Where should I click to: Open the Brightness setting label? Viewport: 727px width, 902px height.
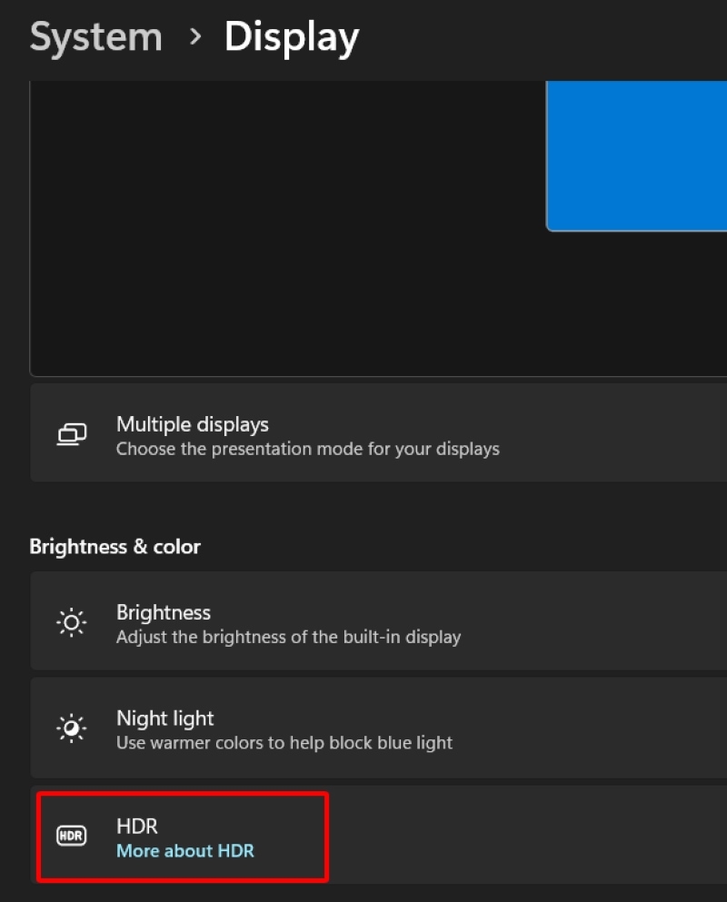[x=164, y=612]
